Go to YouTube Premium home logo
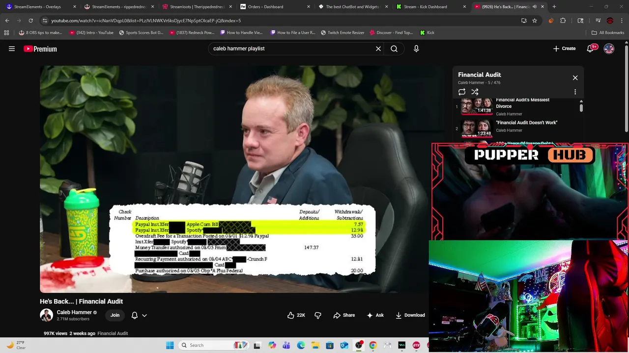 pos(40,49)
